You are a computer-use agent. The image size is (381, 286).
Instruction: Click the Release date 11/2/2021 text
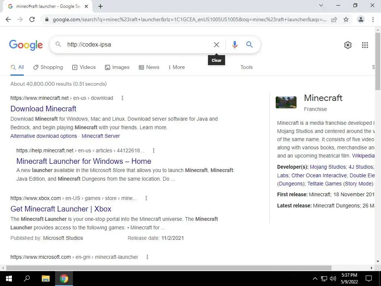pos(156,238)
